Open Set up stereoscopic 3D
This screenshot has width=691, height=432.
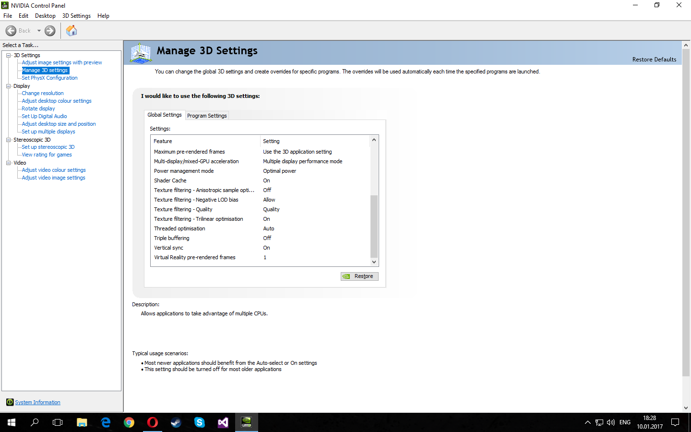(48, 147)
